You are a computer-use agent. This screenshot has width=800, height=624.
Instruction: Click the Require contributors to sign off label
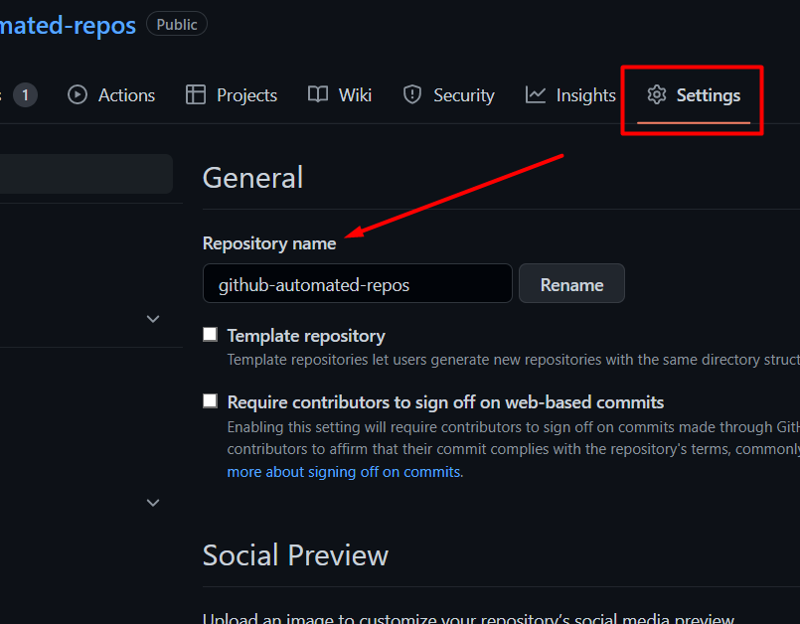445,402
